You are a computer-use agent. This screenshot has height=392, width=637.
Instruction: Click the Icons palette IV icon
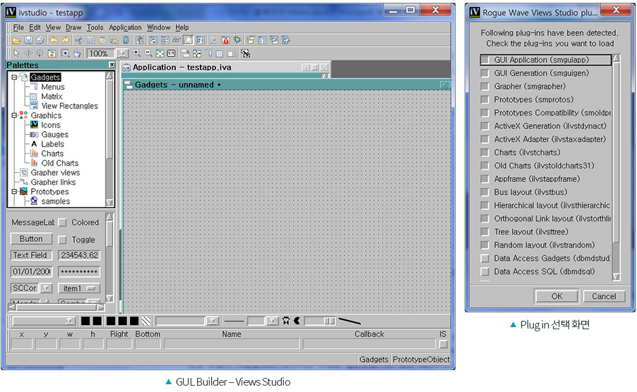(x=35, y=125)
